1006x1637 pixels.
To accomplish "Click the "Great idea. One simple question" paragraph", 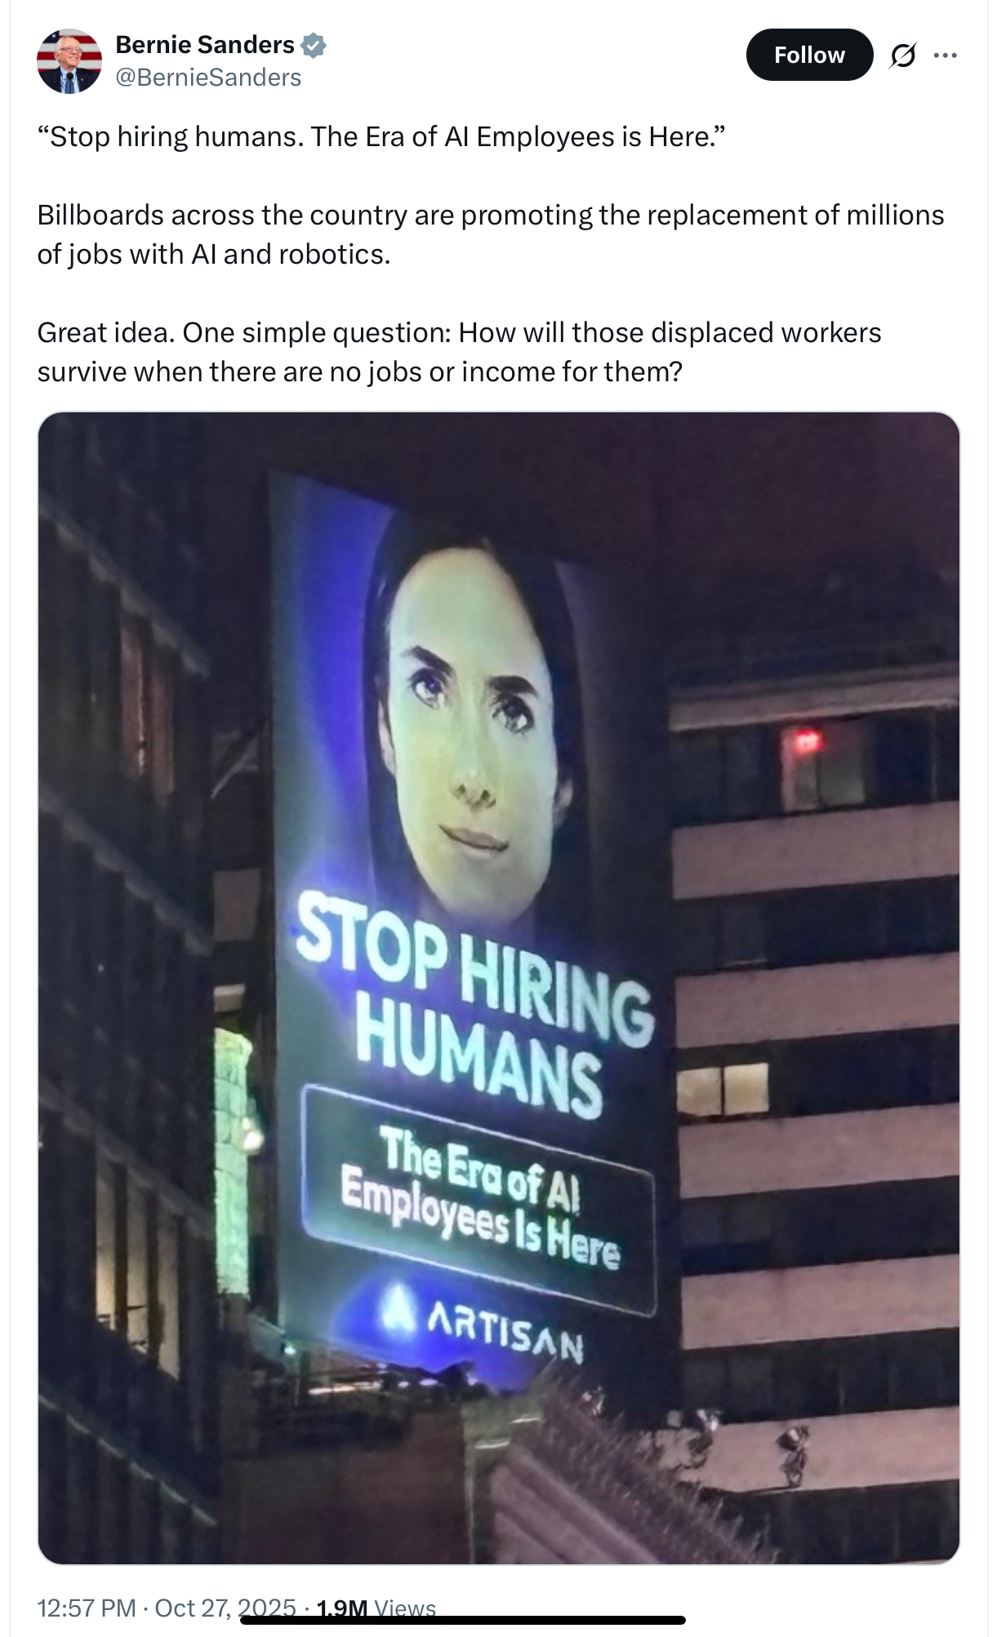I will pyautogui.click(x=459, y=352).
